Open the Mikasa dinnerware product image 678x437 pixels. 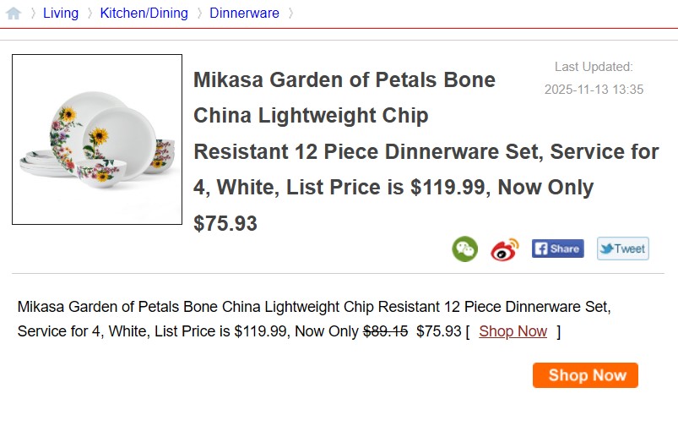coord(97,139)
